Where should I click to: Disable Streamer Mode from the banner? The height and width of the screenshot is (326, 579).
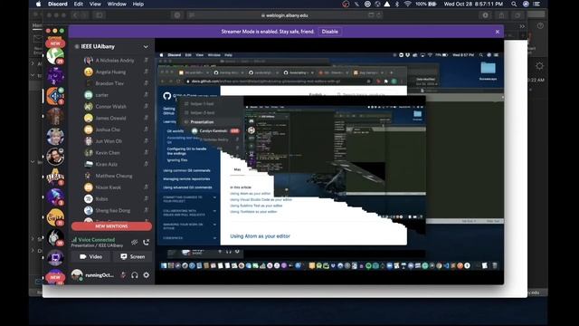tap(329, 32)
